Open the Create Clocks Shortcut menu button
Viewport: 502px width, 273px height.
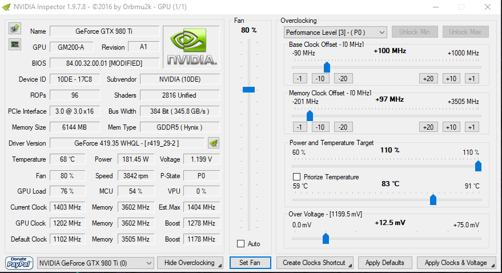[315, 263]
